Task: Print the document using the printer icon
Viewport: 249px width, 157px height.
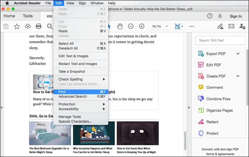Action: click(38, 26)
